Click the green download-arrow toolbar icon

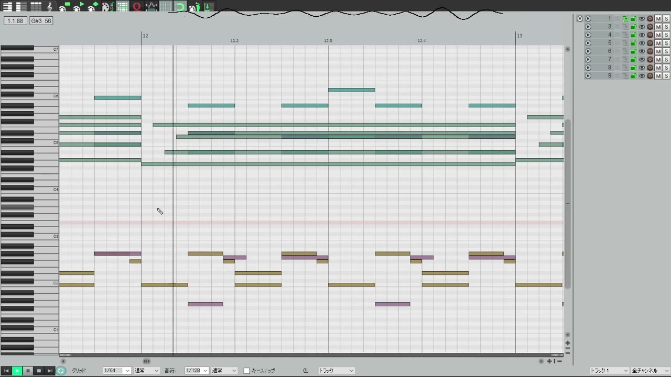coord(208,7)
